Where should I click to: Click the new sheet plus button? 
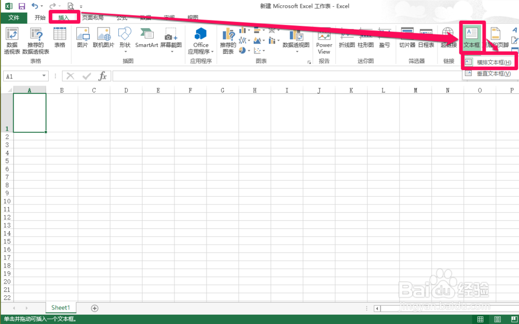point(94,308)
